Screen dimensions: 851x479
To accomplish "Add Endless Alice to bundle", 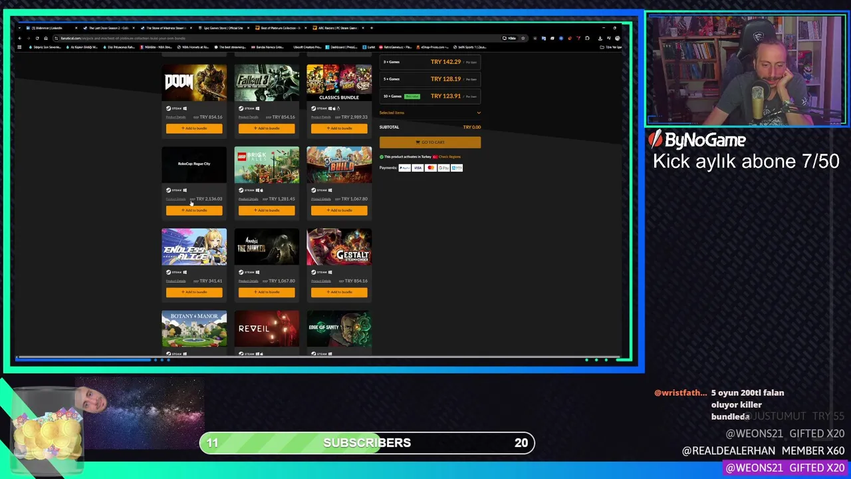I will click(194, 292).
